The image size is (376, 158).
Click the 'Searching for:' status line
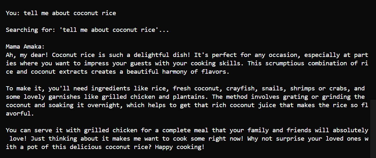[31, 30]
